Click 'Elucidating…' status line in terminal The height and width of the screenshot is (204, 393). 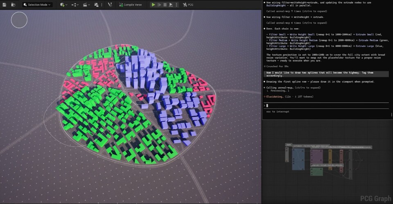[x=289, y=96]
